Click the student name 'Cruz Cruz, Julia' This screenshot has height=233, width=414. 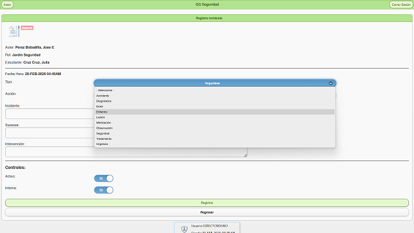36,62
